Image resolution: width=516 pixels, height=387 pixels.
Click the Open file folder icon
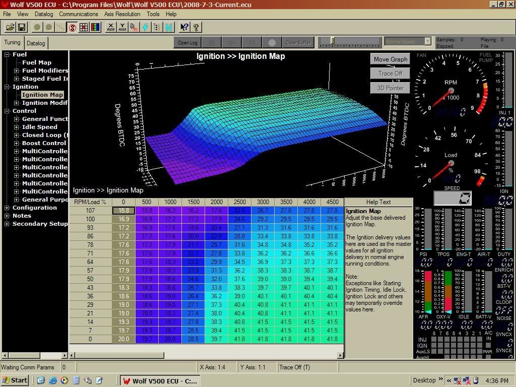pos(10,27)
